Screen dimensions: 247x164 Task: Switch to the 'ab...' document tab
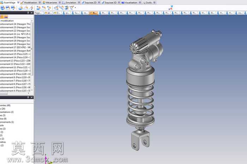[x=48, y=13]
